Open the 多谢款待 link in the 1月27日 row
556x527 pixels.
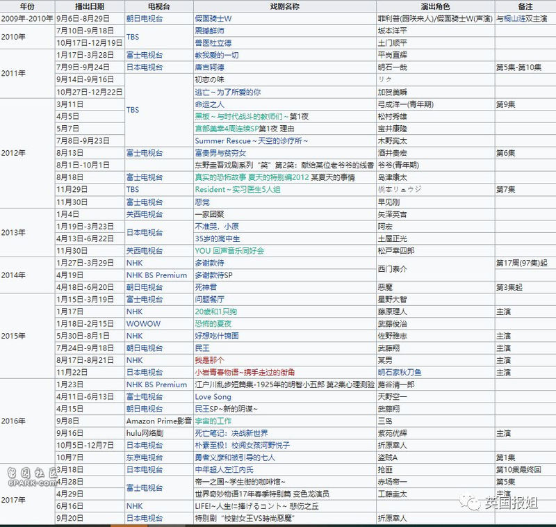210,263
